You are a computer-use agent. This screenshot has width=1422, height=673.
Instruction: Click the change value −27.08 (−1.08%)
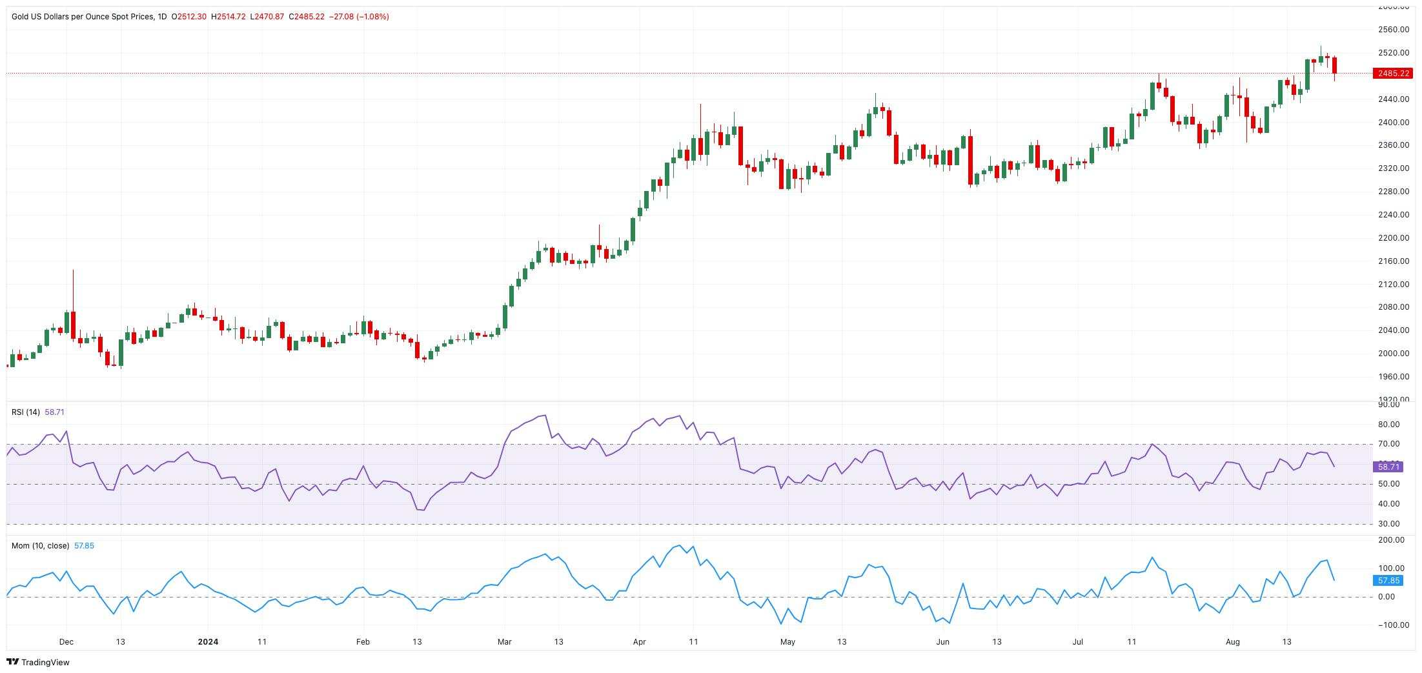pyautogui.click(x=359, y=17)
